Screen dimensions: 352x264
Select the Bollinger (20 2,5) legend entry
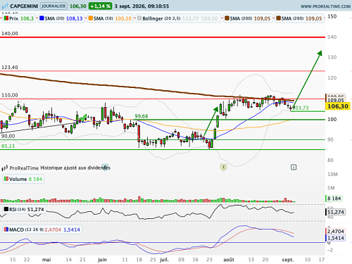[x=178, y=18]
